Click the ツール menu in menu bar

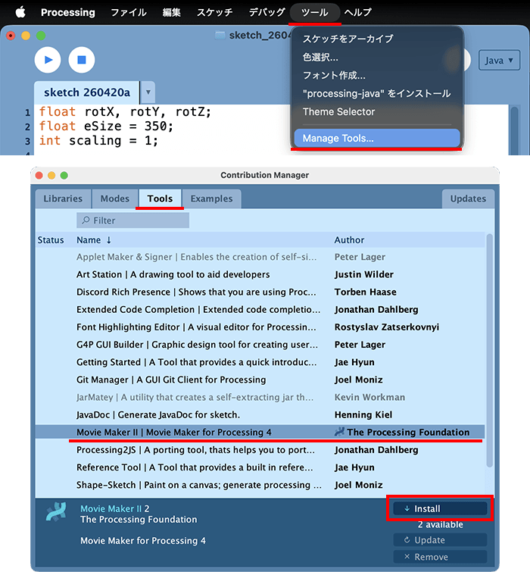click(x=314, y=12)
